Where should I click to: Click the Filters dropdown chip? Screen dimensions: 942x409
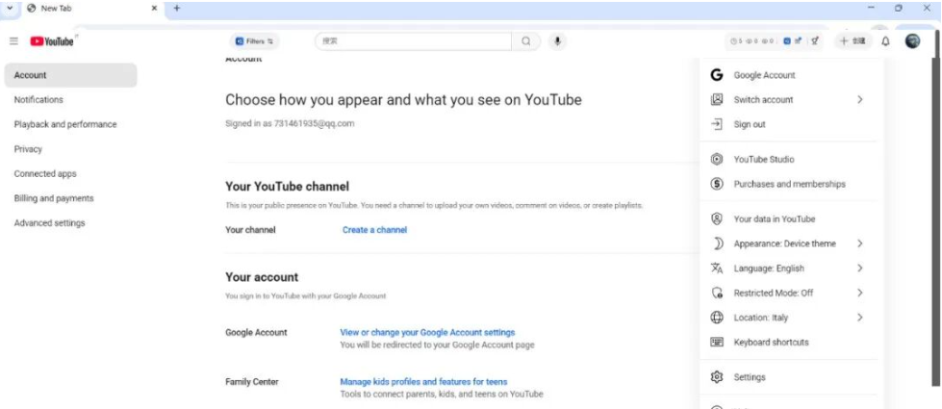[x=255, y=41]
